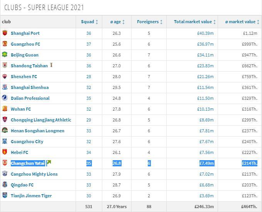
Task: Click the Shandong Taishan club crest
Action: [x=5, y=65]
